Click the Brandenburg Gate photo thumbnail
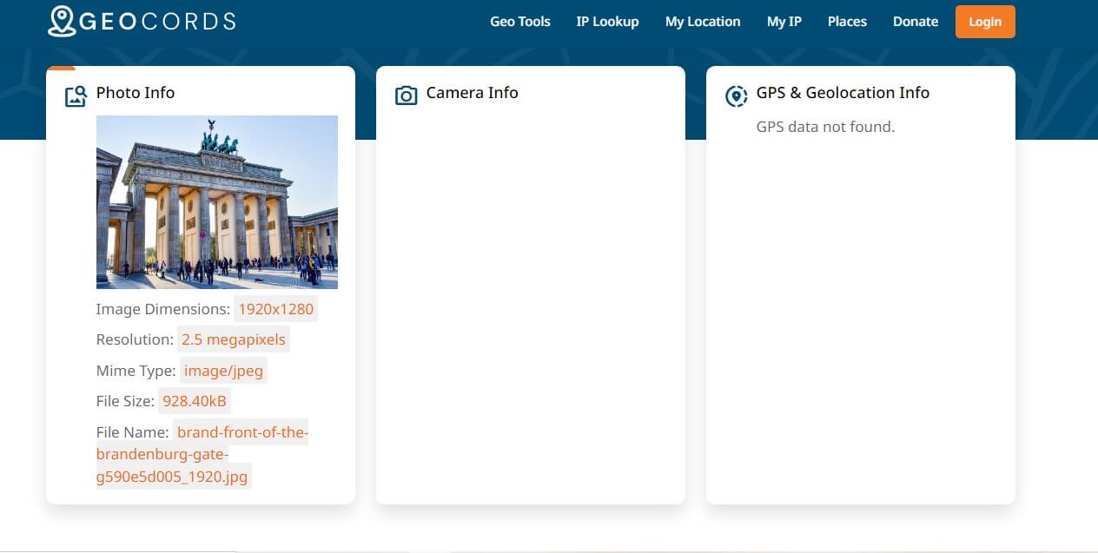 coord(216,201)
